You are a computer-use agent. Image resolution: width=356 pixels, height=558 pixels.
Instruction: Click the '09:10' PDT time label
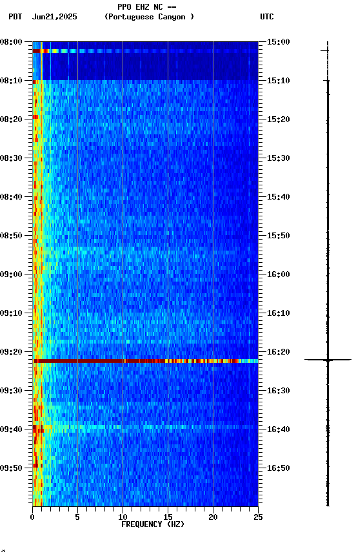coord(11,313)
